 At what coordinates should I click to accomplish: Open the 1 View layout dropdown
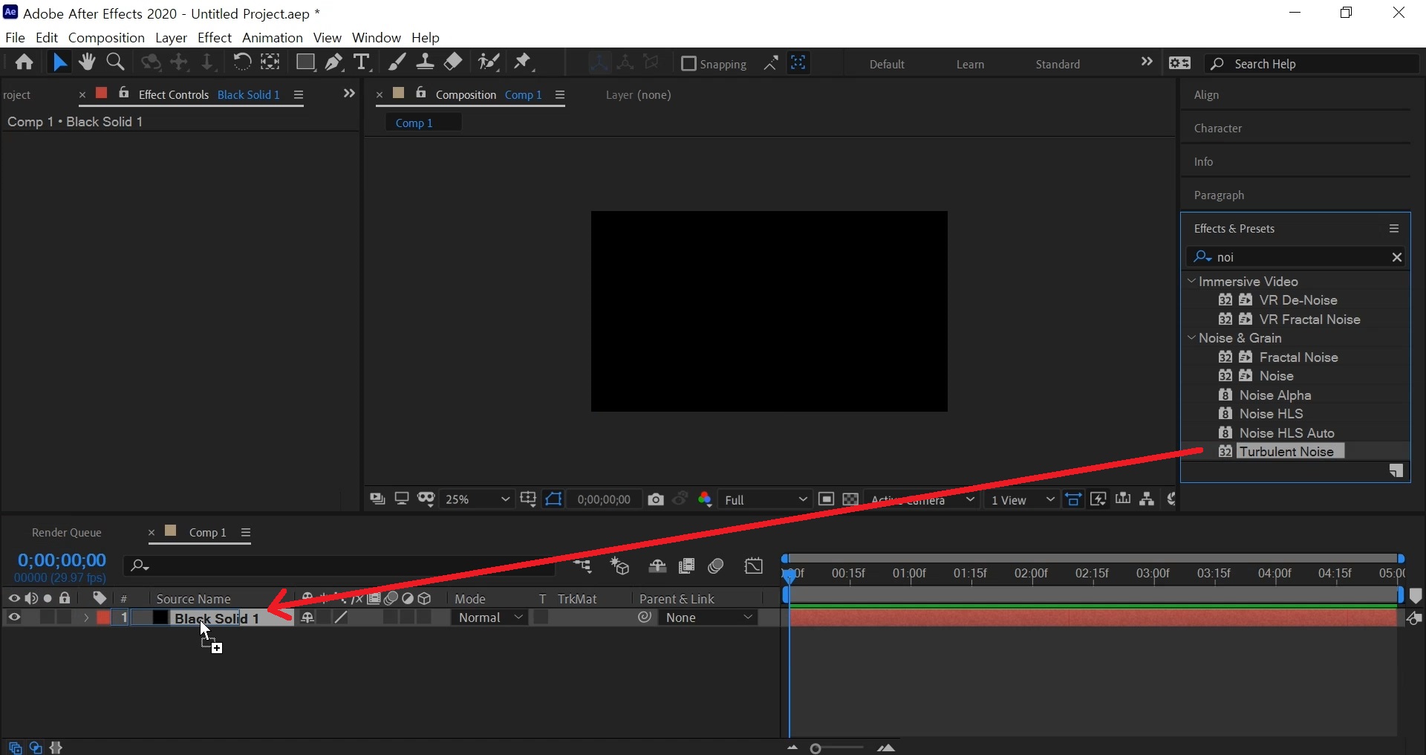point(1023,499)
